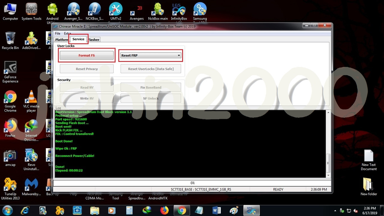
Task: Open Google Chrome desktop shortcut
Action: (x=10, y=101)
